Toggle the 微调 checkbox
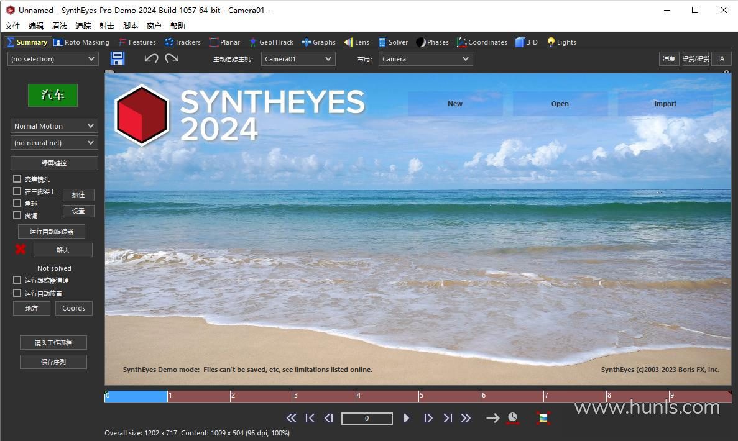 click(17, 216)
